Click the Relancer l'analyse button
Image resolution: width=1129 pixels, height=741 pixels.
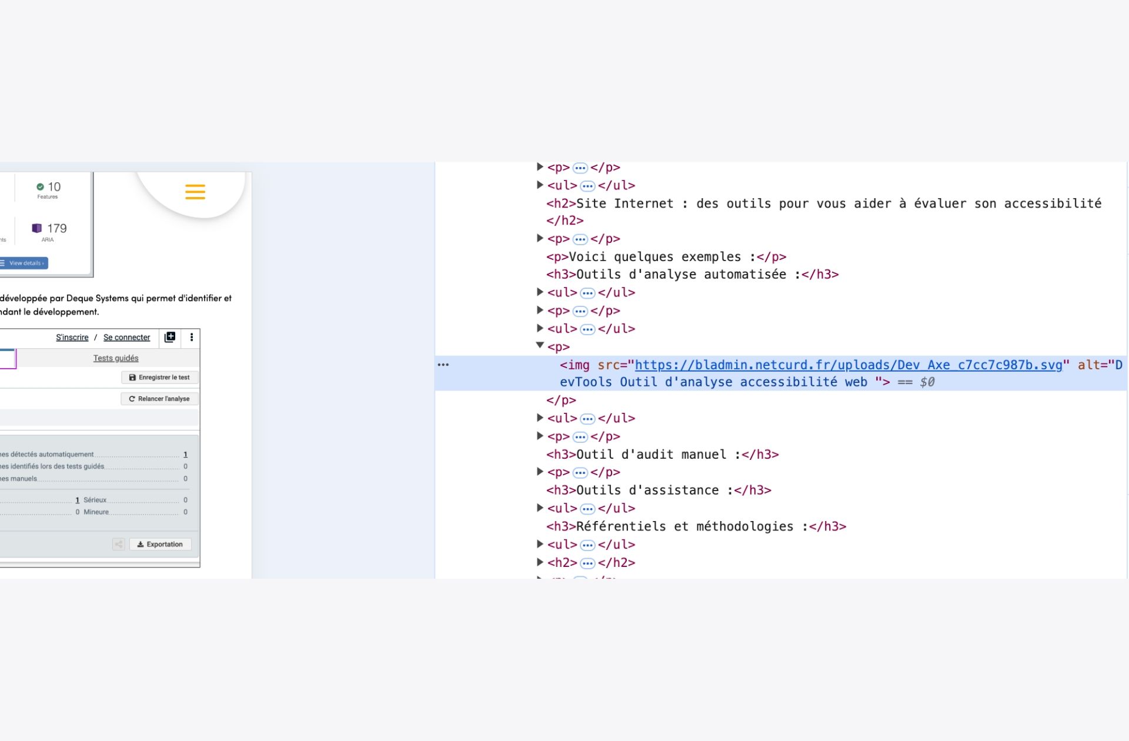[159, 399]
